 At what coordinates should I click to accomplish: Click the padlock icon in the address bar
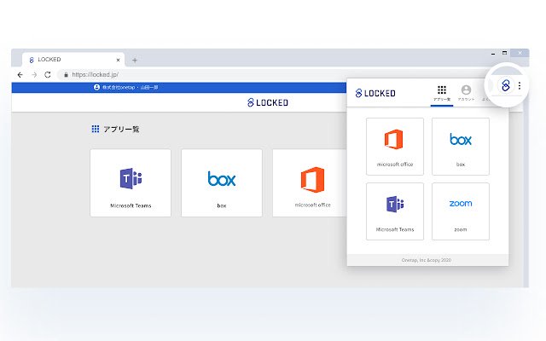[66, 74]
